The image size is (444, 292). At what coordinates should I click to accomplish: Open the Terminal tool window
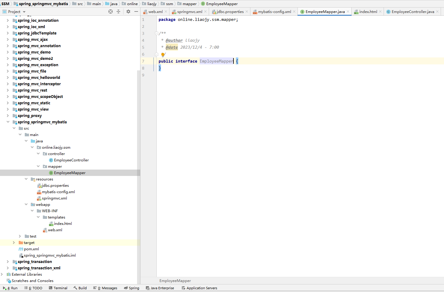[x=58, y=288]
